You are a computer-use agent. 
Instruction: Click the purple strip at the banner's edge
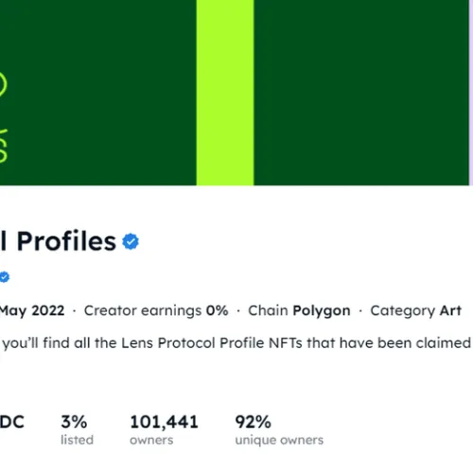(471, 93)
